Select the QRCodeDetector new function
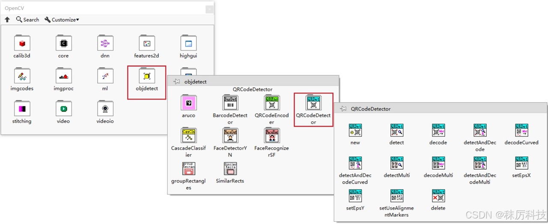 355,130
